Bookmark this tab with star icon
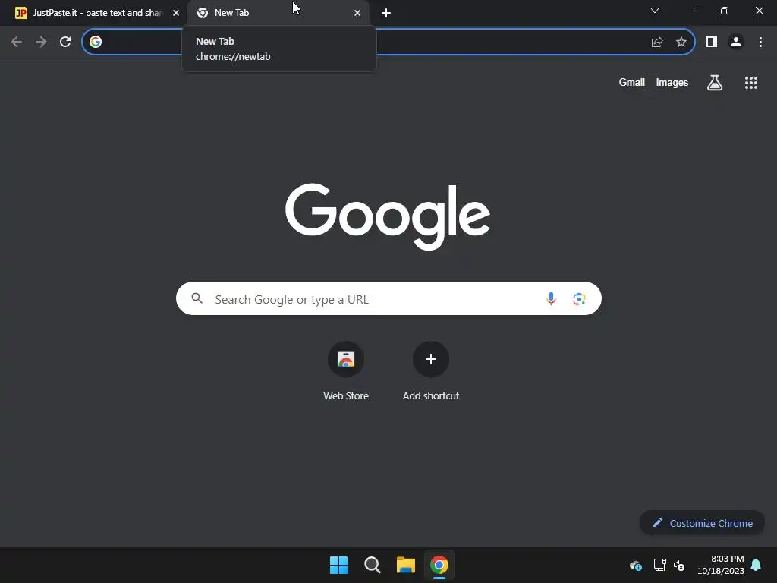Viewport: 777px width, 583px height. point(681,43)
